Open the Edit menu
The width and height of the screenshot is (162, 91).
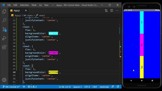[15, 5]
